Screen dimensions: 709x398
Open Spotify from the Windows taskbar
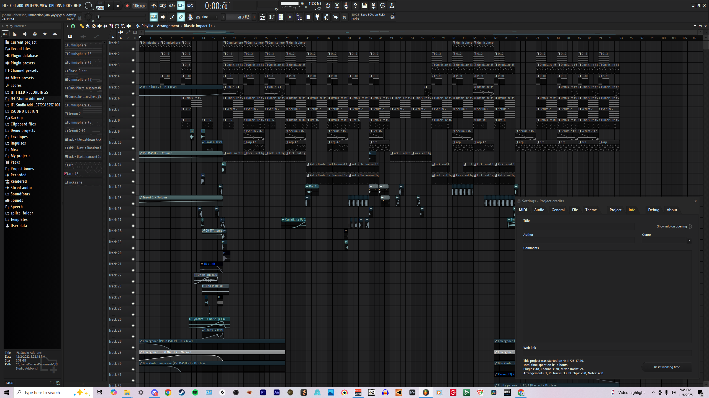[195, 392]
